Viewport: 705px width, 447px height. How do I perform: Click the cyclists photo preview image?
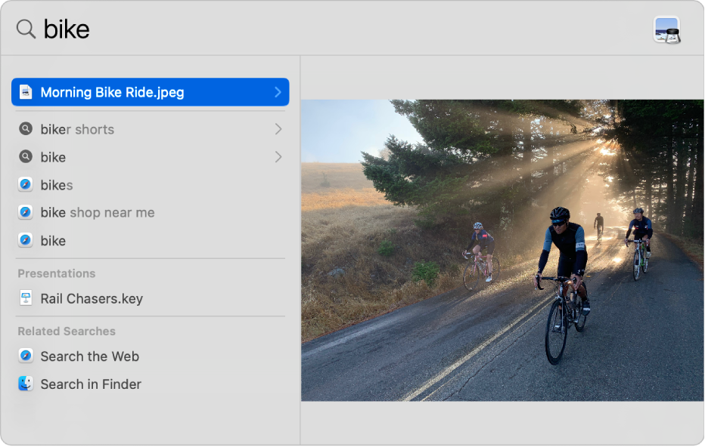502,250
